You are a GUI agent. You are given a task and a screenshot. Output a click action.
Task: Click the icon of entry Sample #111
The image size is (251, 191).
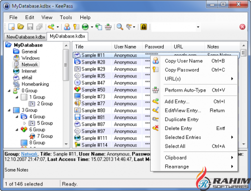click(77, 138)
